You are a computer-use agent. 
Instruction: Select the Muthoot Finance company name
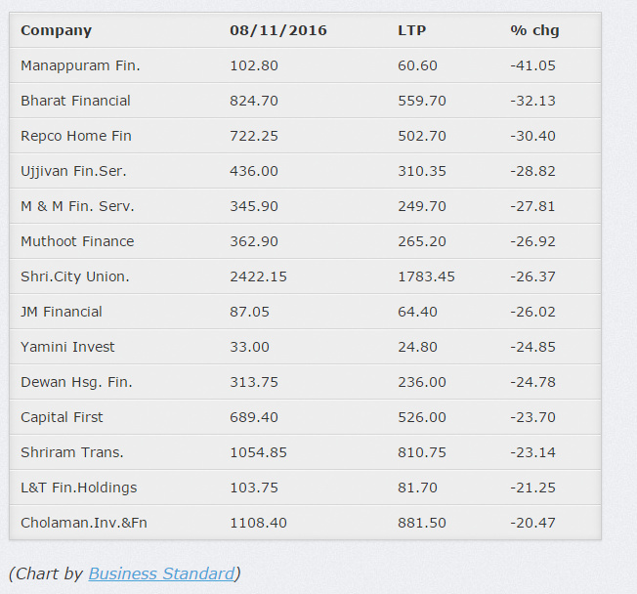[x=77, y=241]
